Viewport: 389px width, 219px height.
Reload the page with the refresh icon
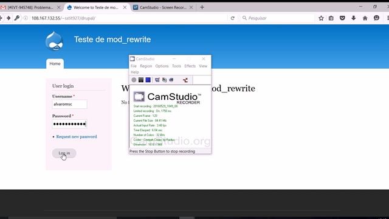(x=232, y=18)
